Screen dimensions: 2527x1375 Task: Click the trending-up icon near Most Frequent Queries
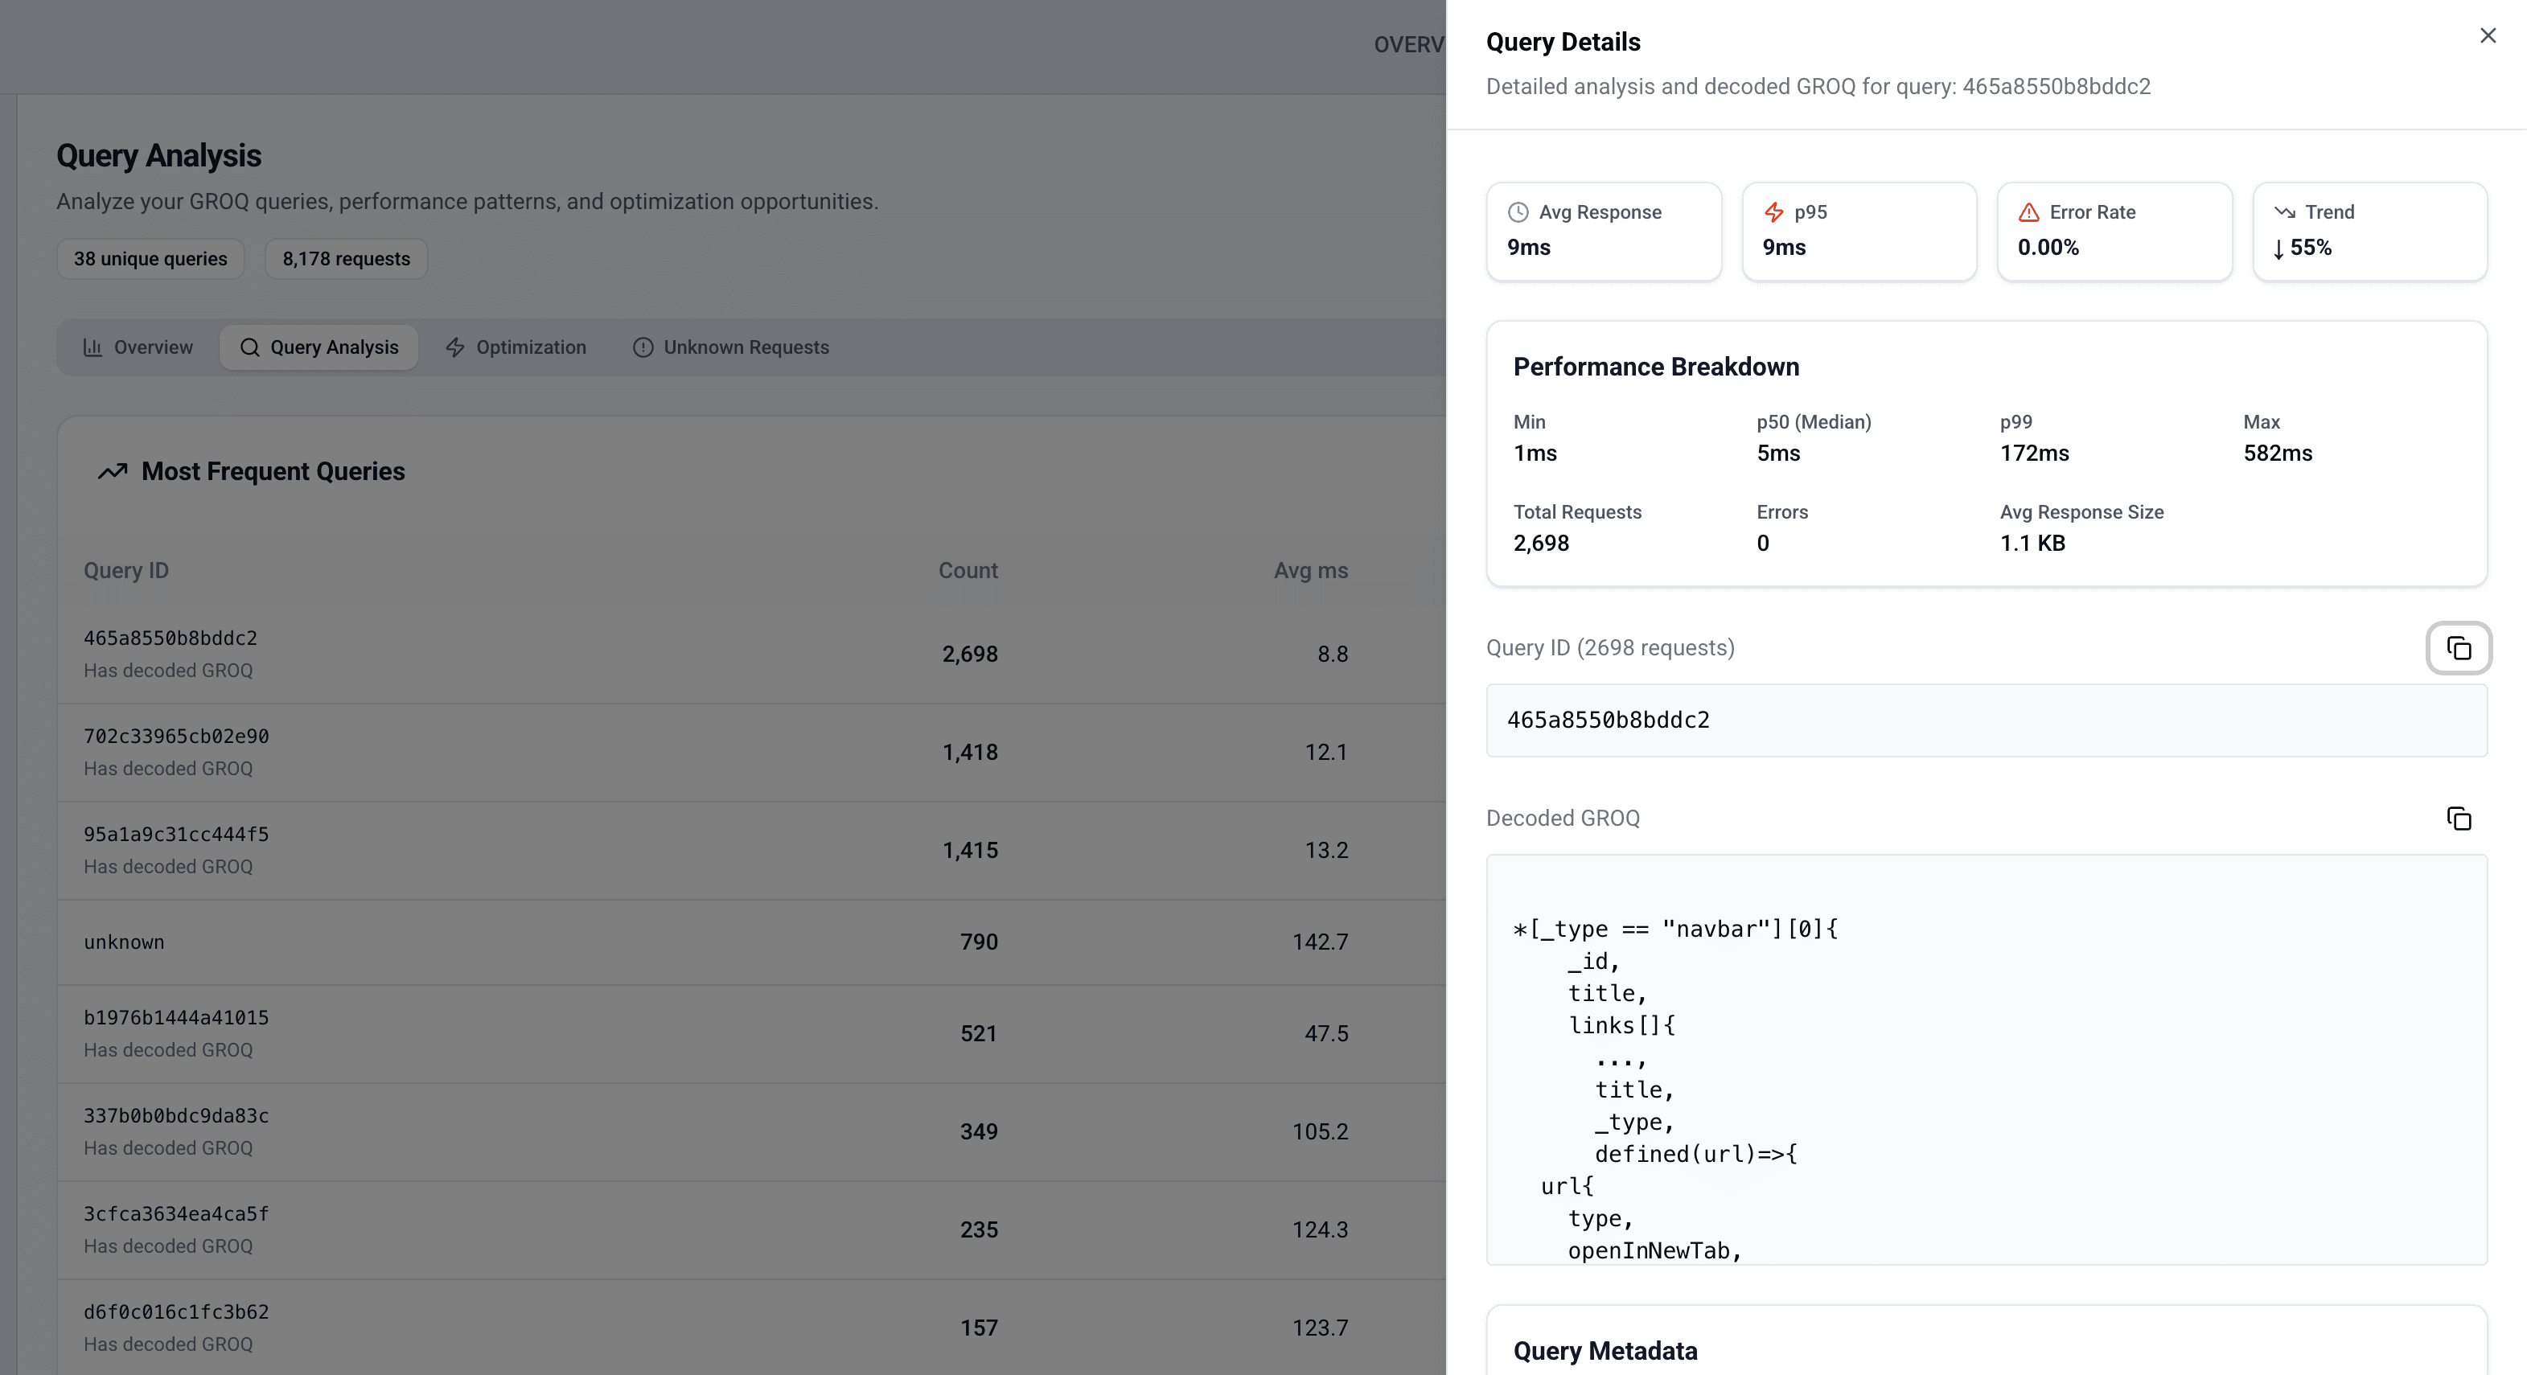coord(112,470)
